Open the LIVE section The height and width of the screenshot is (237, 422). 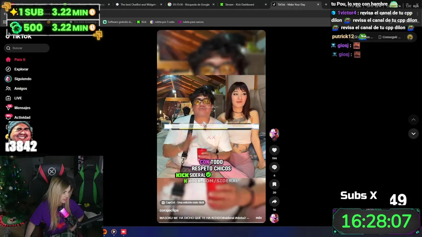tap(14, 98)
